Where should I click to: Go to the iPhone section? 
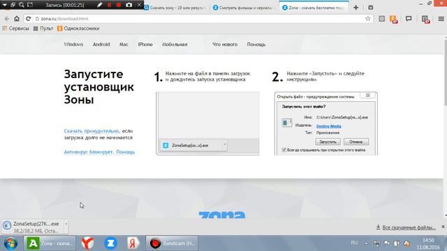145,45
